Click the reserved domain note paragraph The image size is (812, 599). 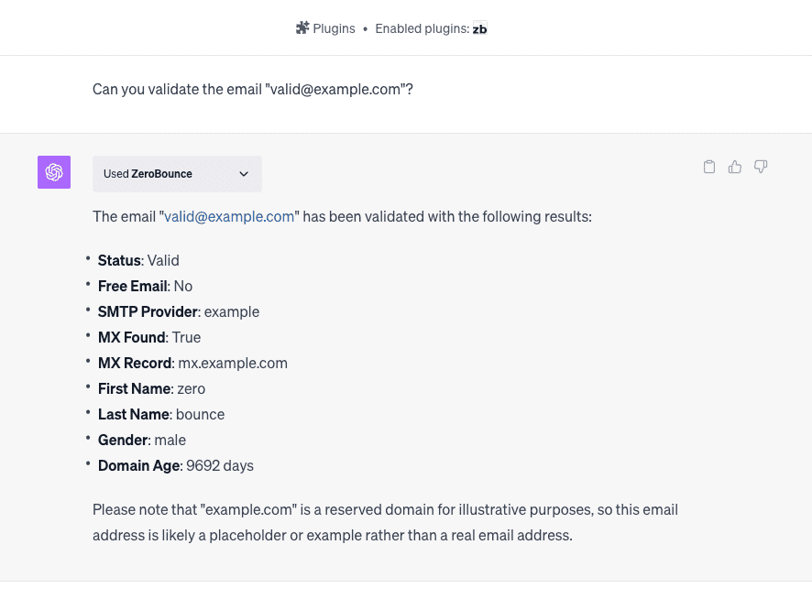tap(385, 522)
